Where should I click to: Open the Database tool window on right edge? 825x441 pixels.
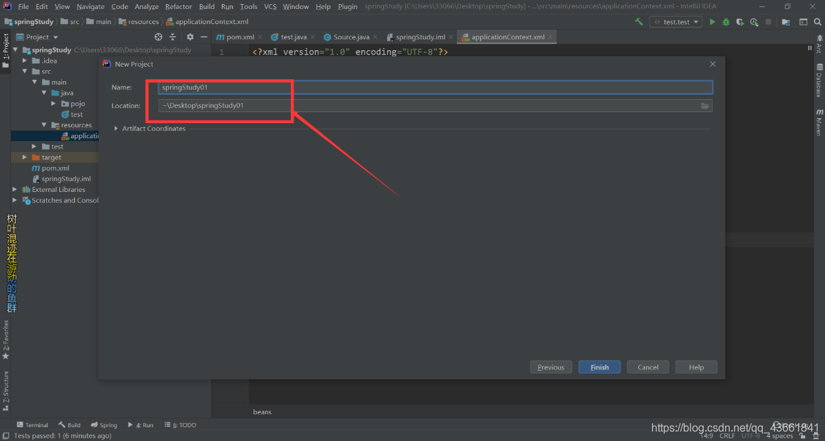pyautogui.click(x=819, y=80)
